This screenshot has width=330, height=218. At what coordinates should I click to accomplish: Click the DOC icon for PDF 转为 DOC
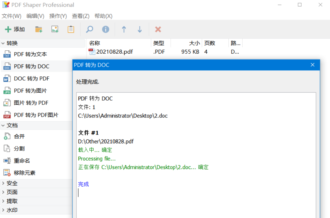coord(7,66)
